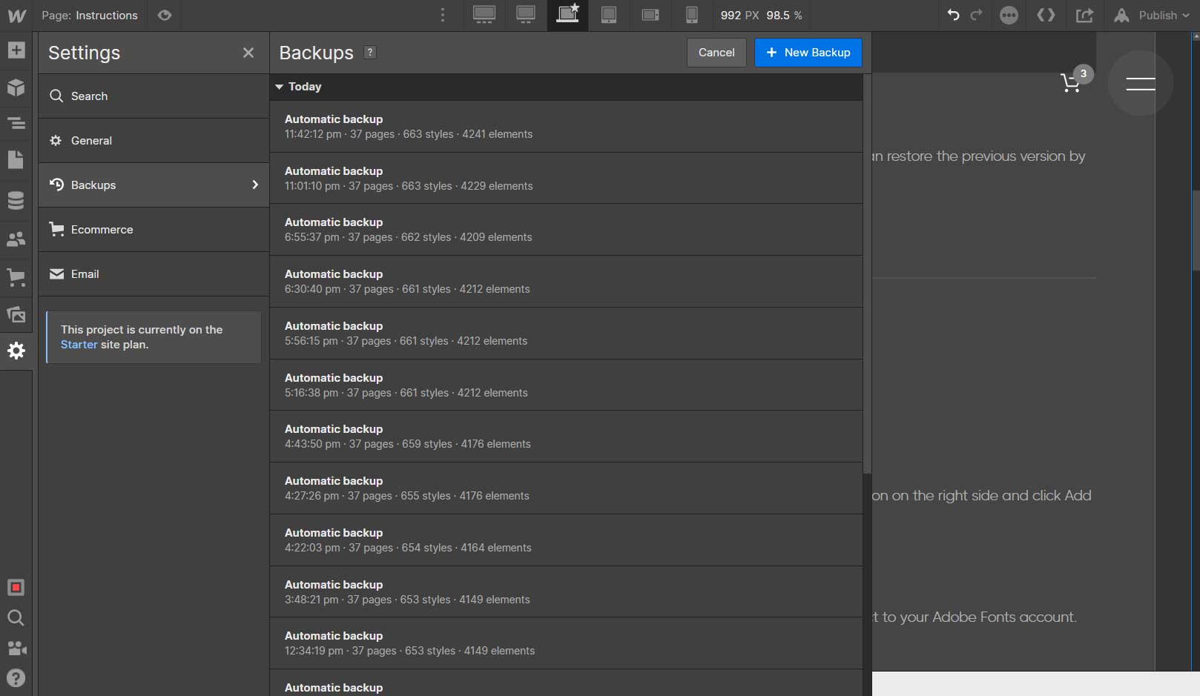Expand Backups via its chevron

coord(255,185)
